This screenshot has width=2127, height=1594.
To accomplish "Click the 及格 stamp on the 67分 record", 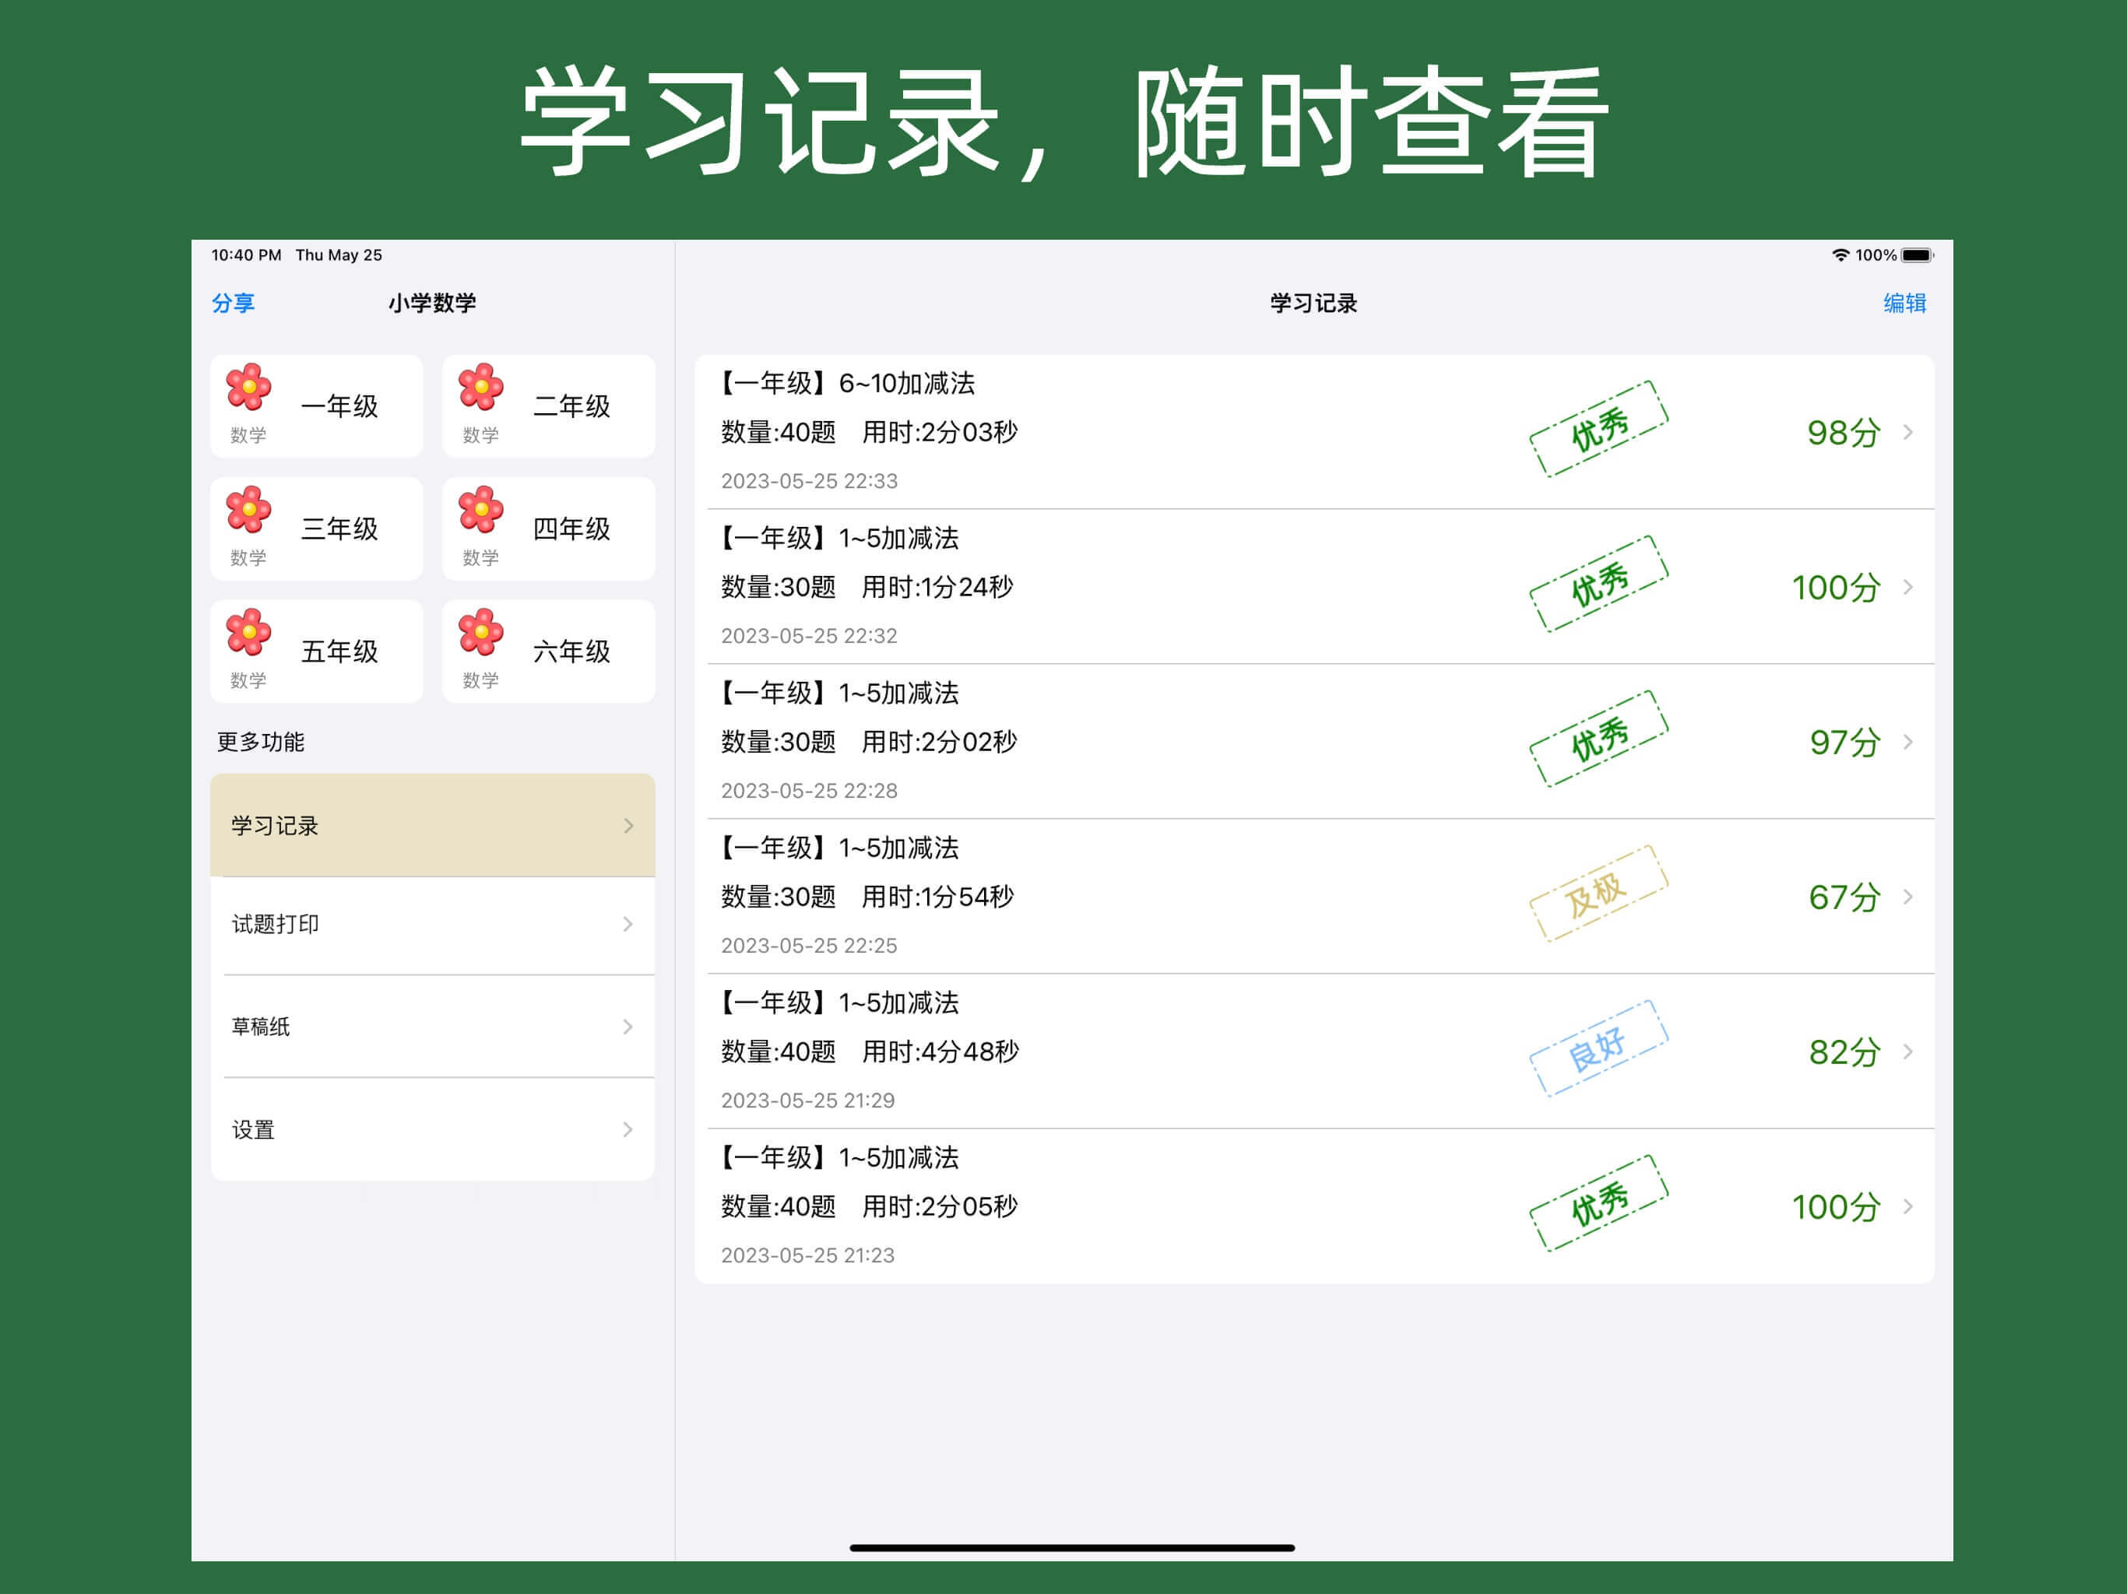I will coord(1598,894).
